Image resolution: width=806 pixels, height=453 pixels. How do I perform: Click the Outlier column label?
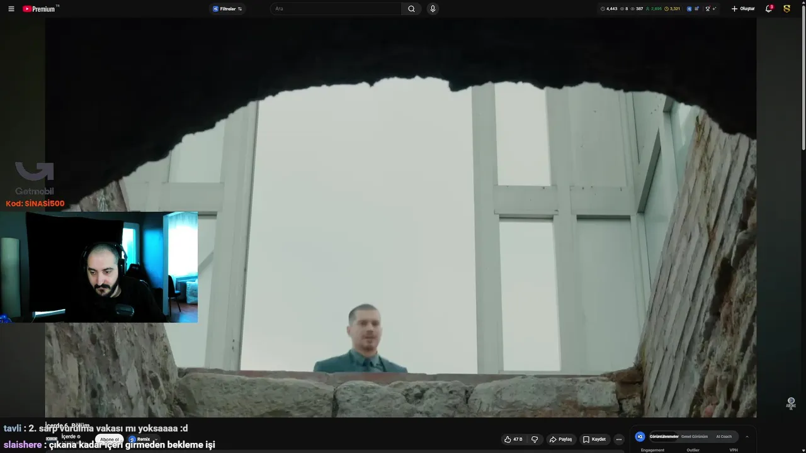point(693,450)
